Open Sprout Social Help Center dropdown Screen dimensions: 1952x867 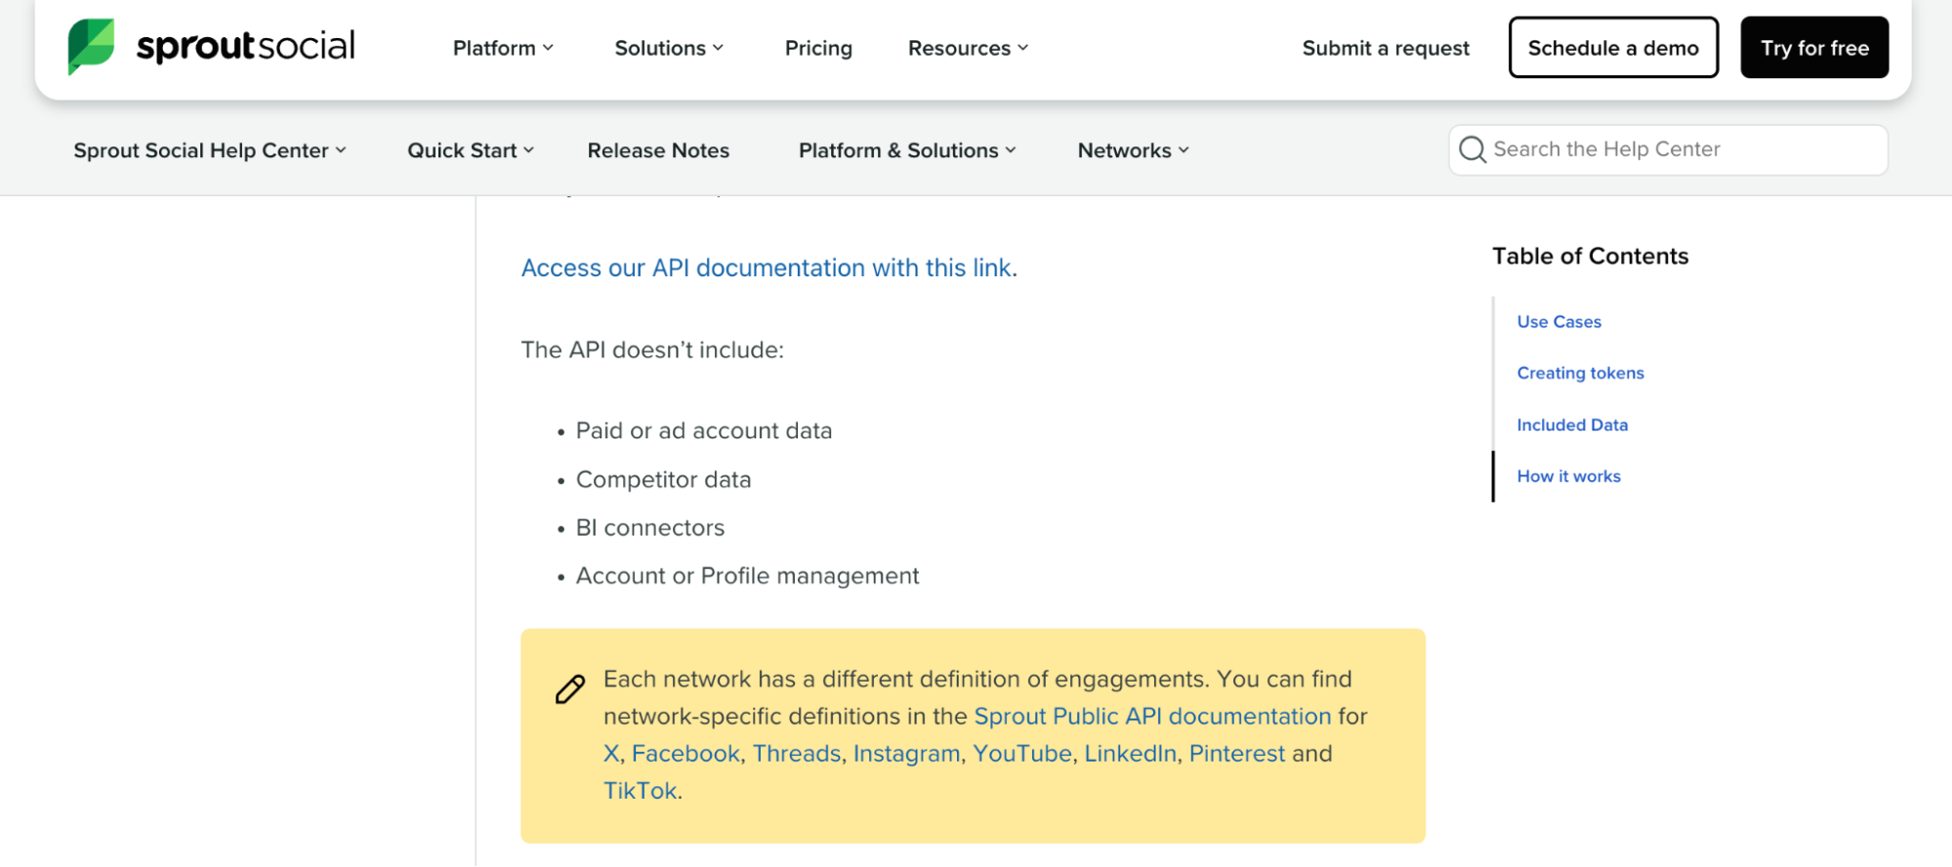[x=210, y=150]
